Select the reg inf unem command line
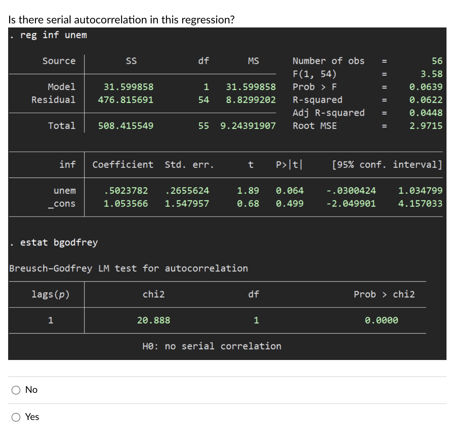Screen dimensions: 456x440 49,35
